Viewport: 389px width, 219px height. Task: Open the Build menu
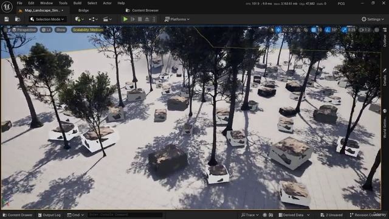click(x=77, y=3)
